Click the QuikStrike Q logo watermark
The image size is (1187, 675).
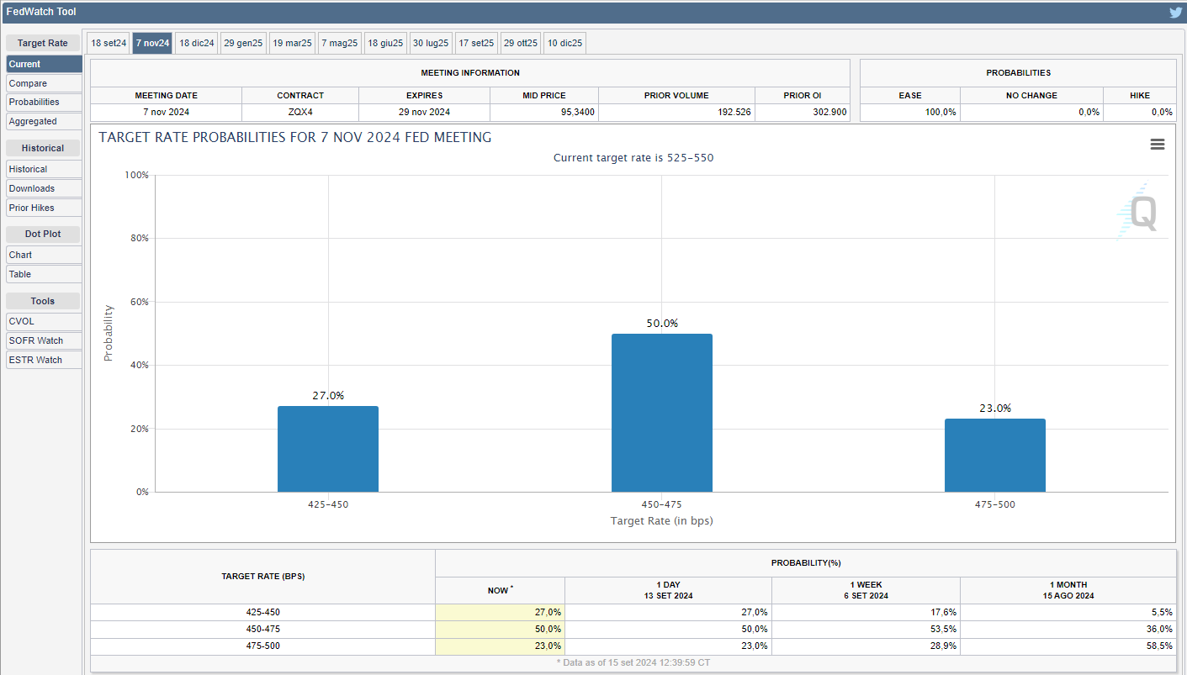[x=1141, y=213]
